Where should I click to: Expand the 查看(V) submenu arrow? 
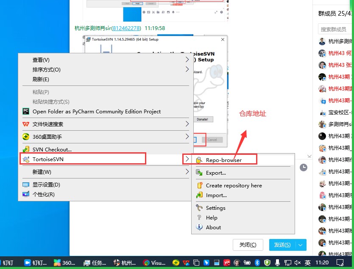[x=187, y=60]
